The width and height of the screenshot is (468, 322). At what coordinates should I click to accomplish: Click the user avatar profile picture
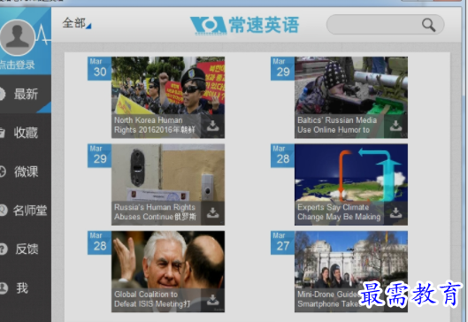[17, 38]
